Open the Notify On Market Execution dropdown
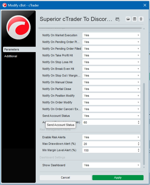The image size is (150, 185). click(111, 35)
